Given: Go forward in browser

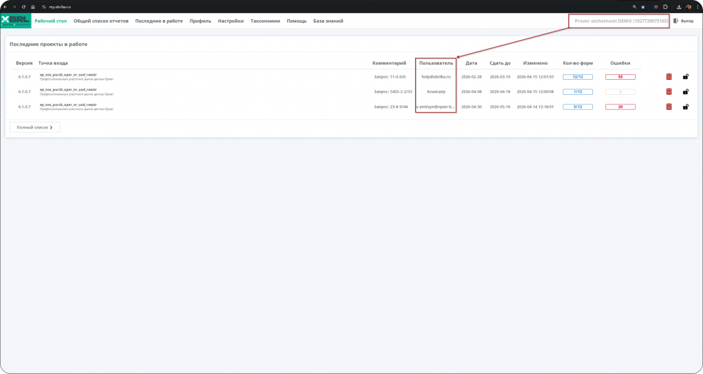Looking at the screenshot, I should [14, 7].
